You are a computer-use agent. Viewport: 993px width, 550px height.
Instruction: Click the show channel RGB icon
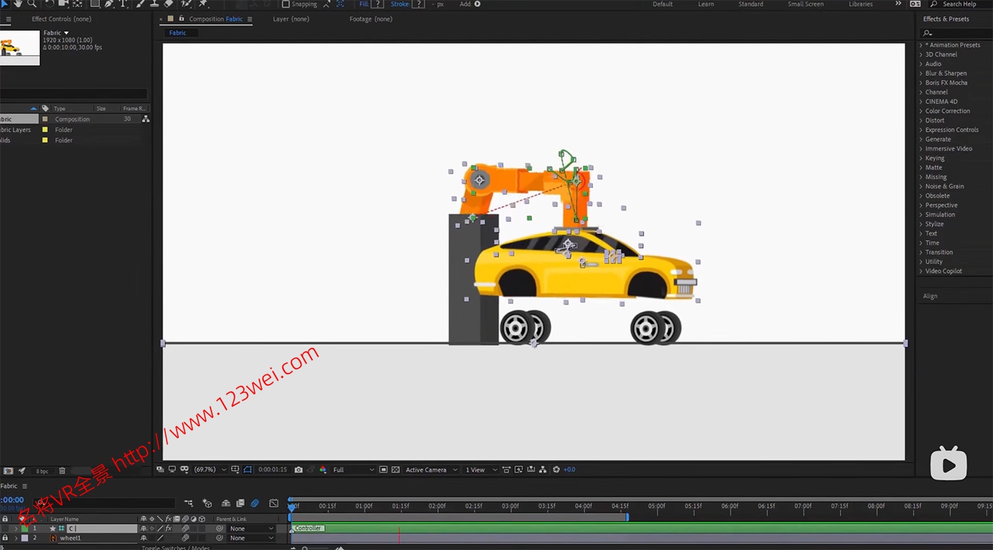pos(323,470)
